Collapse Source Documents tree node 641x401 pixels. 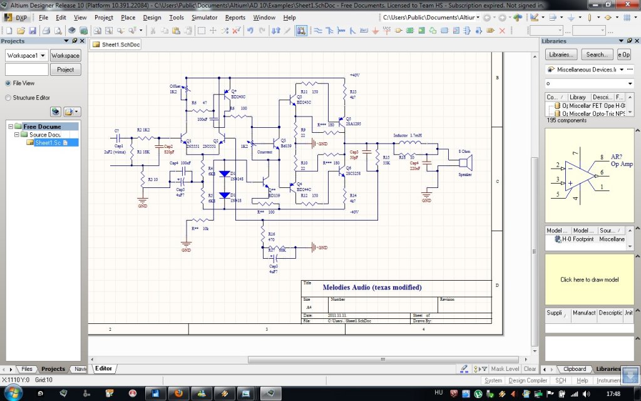(17, 134)
